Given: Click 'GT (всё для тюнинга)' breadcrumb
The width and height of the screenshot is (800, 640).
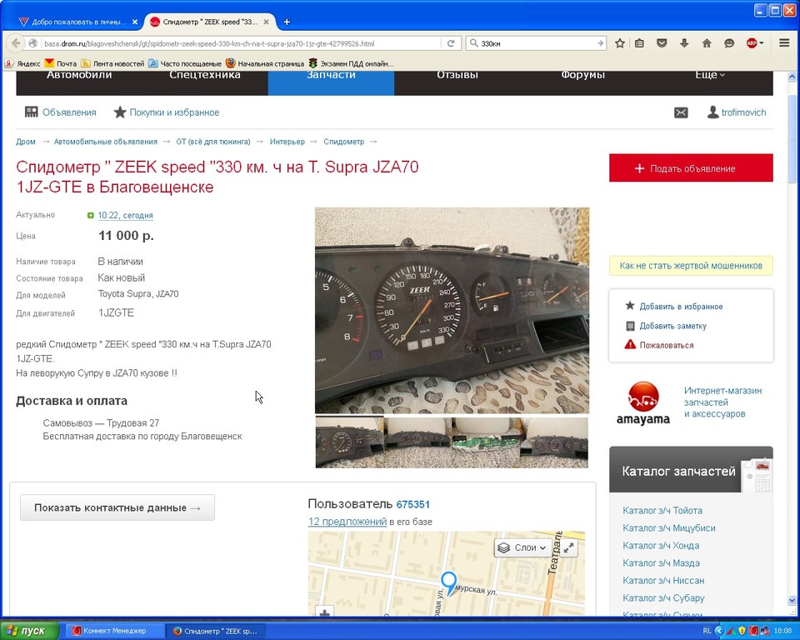Looking at the screenshot, I should click(213, 142).
